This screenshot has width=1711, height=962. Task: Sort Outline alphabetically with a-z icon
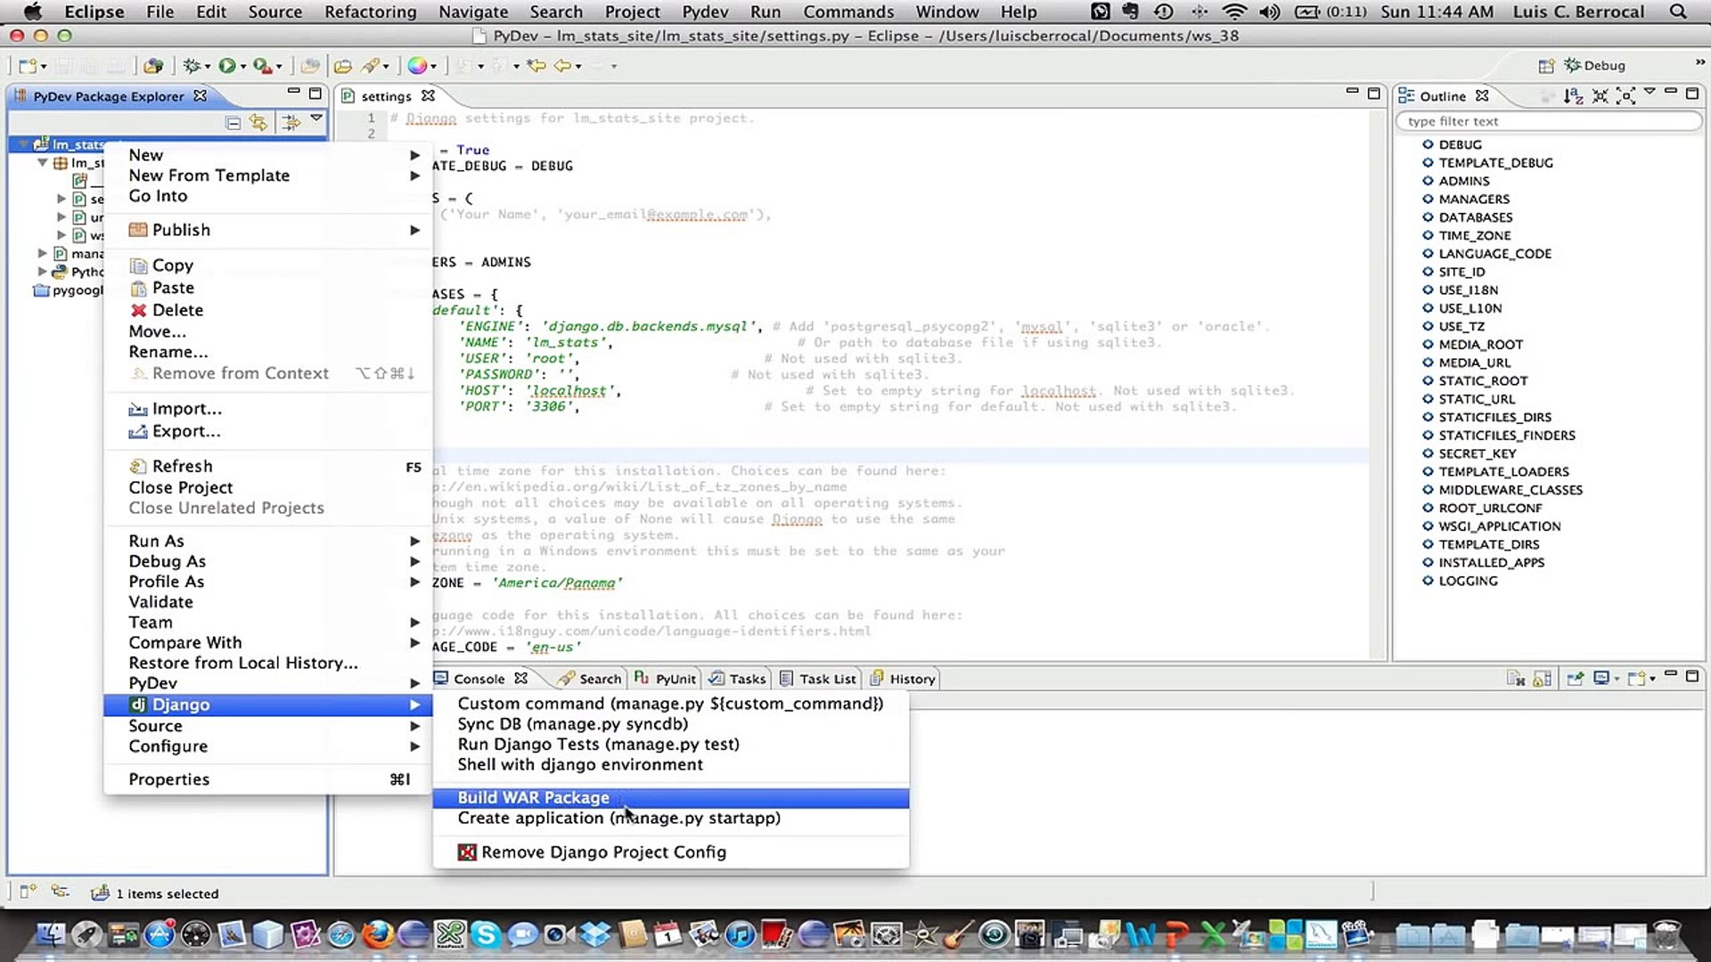click(1573, 96)
